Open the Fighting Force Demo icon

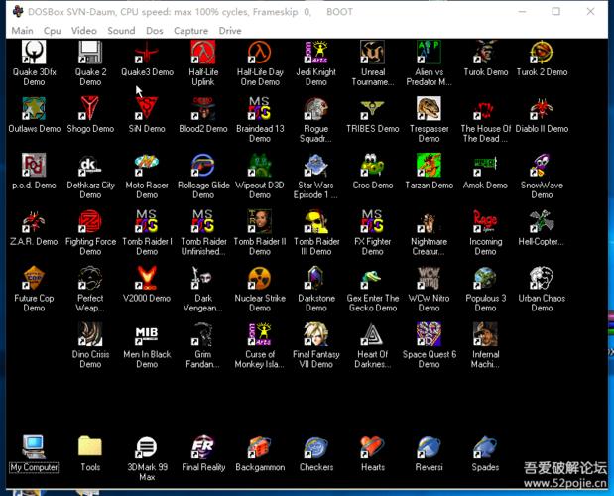[x=90, y=221]
